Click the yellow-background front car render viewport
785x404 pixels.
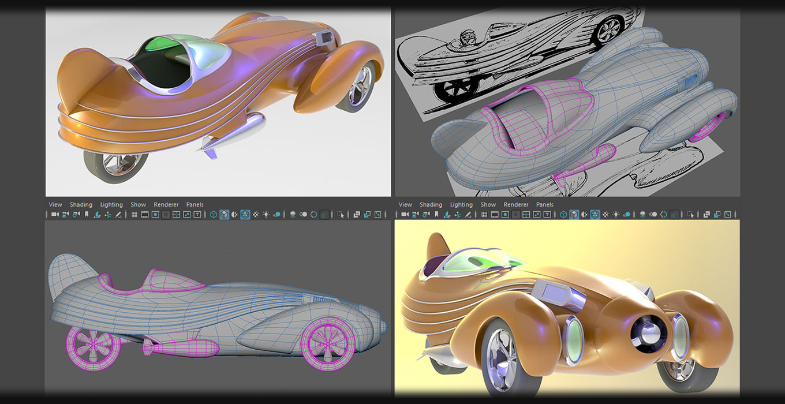(567, 309)
